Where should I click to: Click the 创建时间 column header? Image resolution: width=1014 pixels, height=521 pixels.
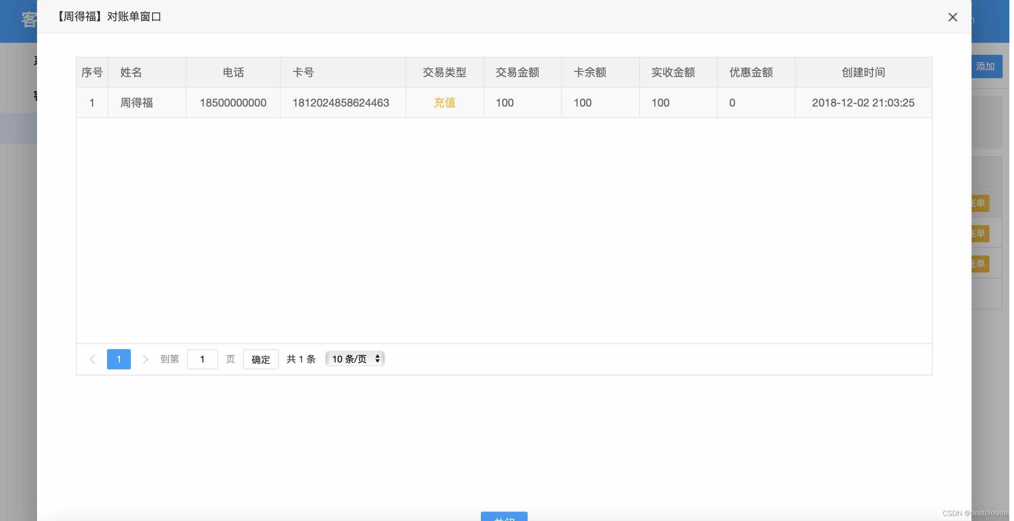[x=863, y=72]
